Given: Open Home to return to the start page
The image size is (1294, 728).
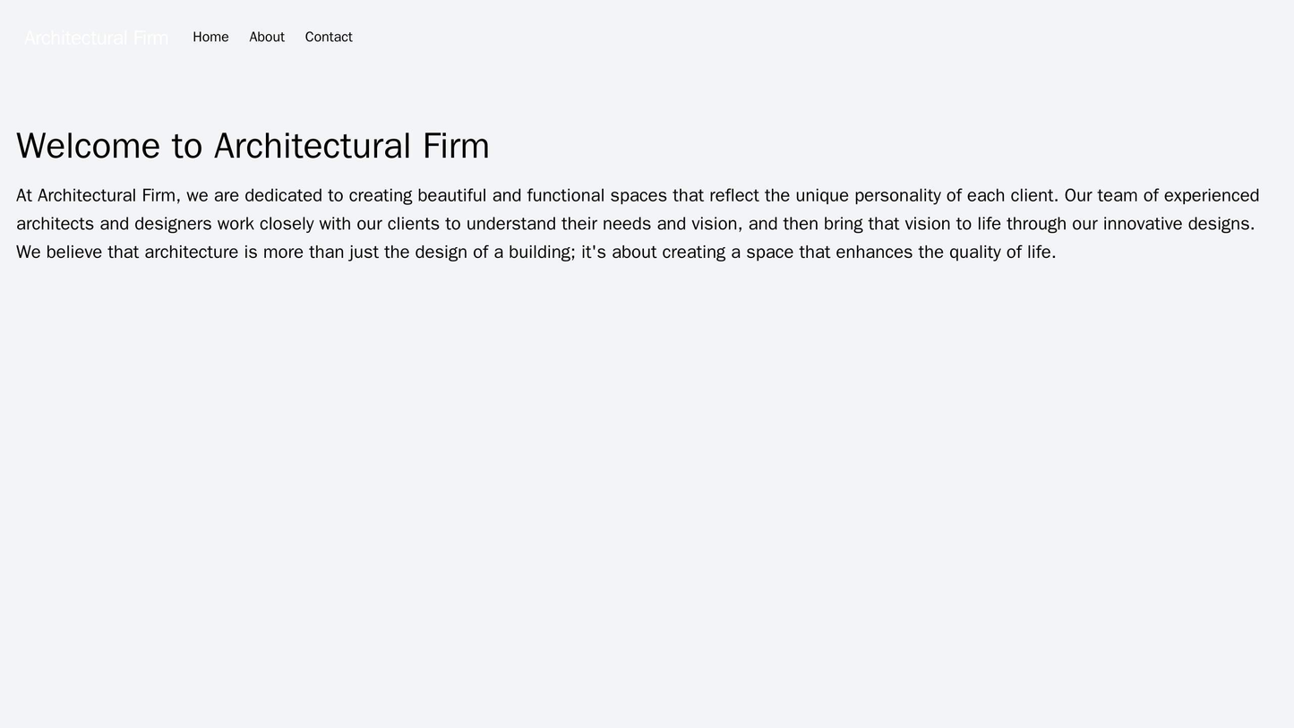Looking at the screenshot, I should click(210, 37).
